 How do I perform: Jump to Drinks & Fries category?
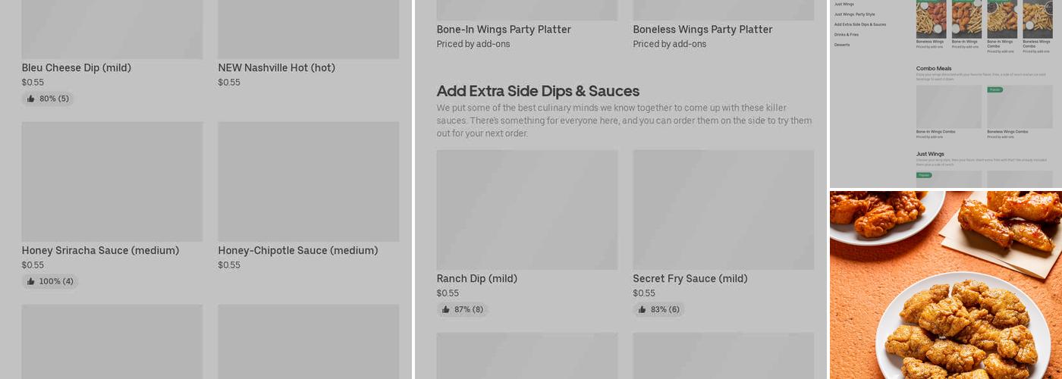point(847,34)
